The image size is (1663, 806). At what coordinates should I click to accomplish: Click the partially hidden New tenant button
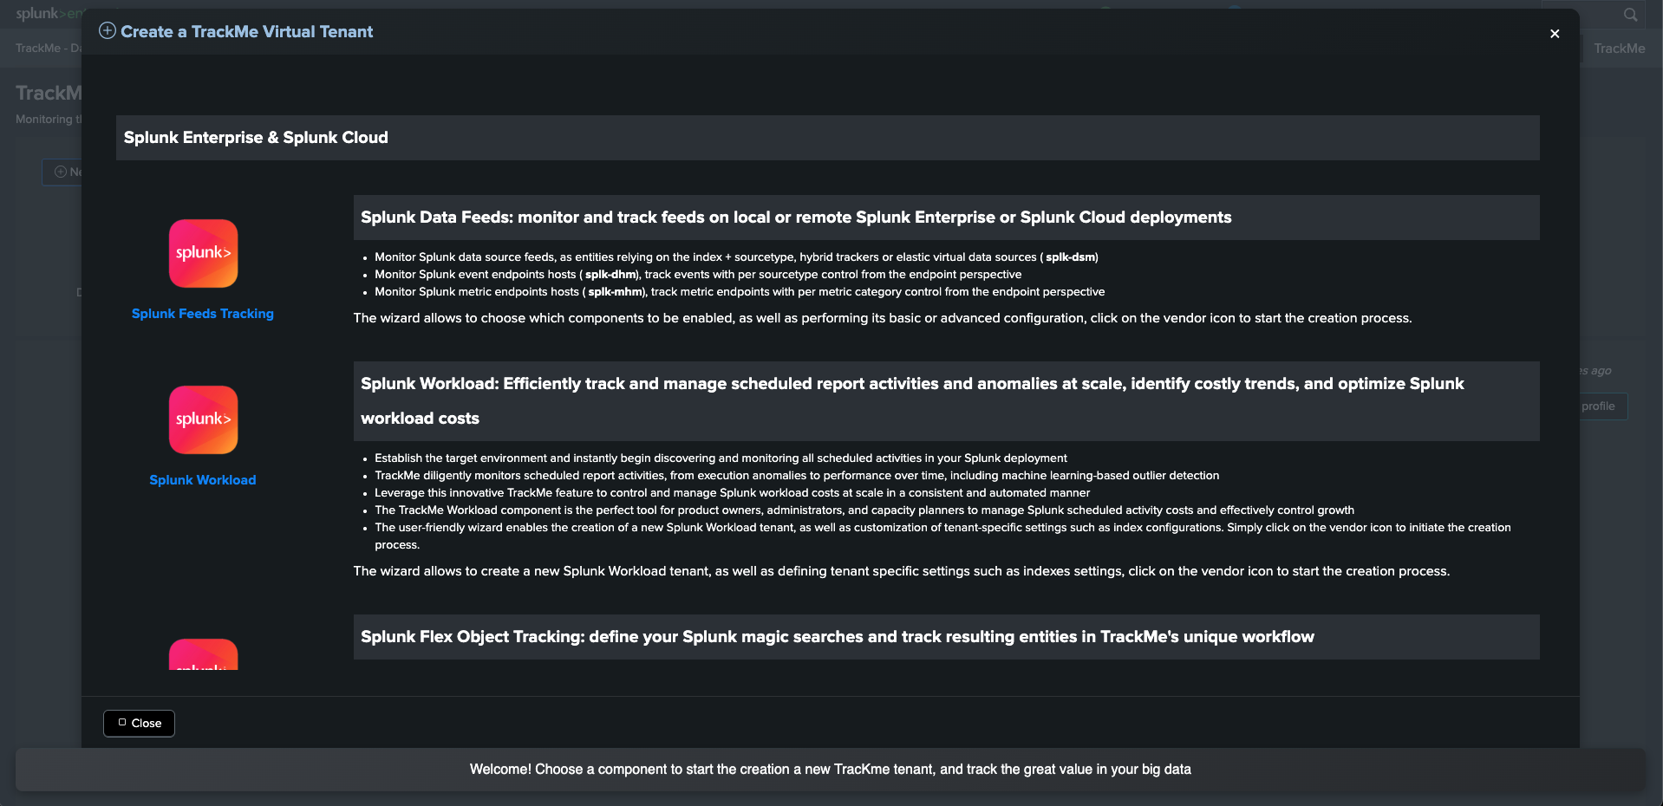tap(62, 172)
